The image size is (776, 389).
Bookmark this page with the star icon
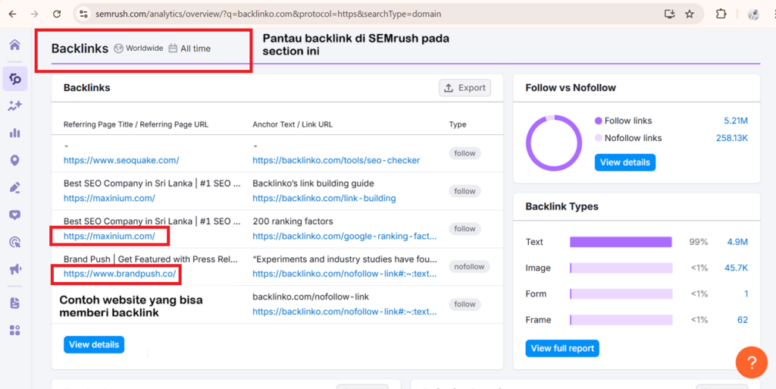(x=690, y=14)
